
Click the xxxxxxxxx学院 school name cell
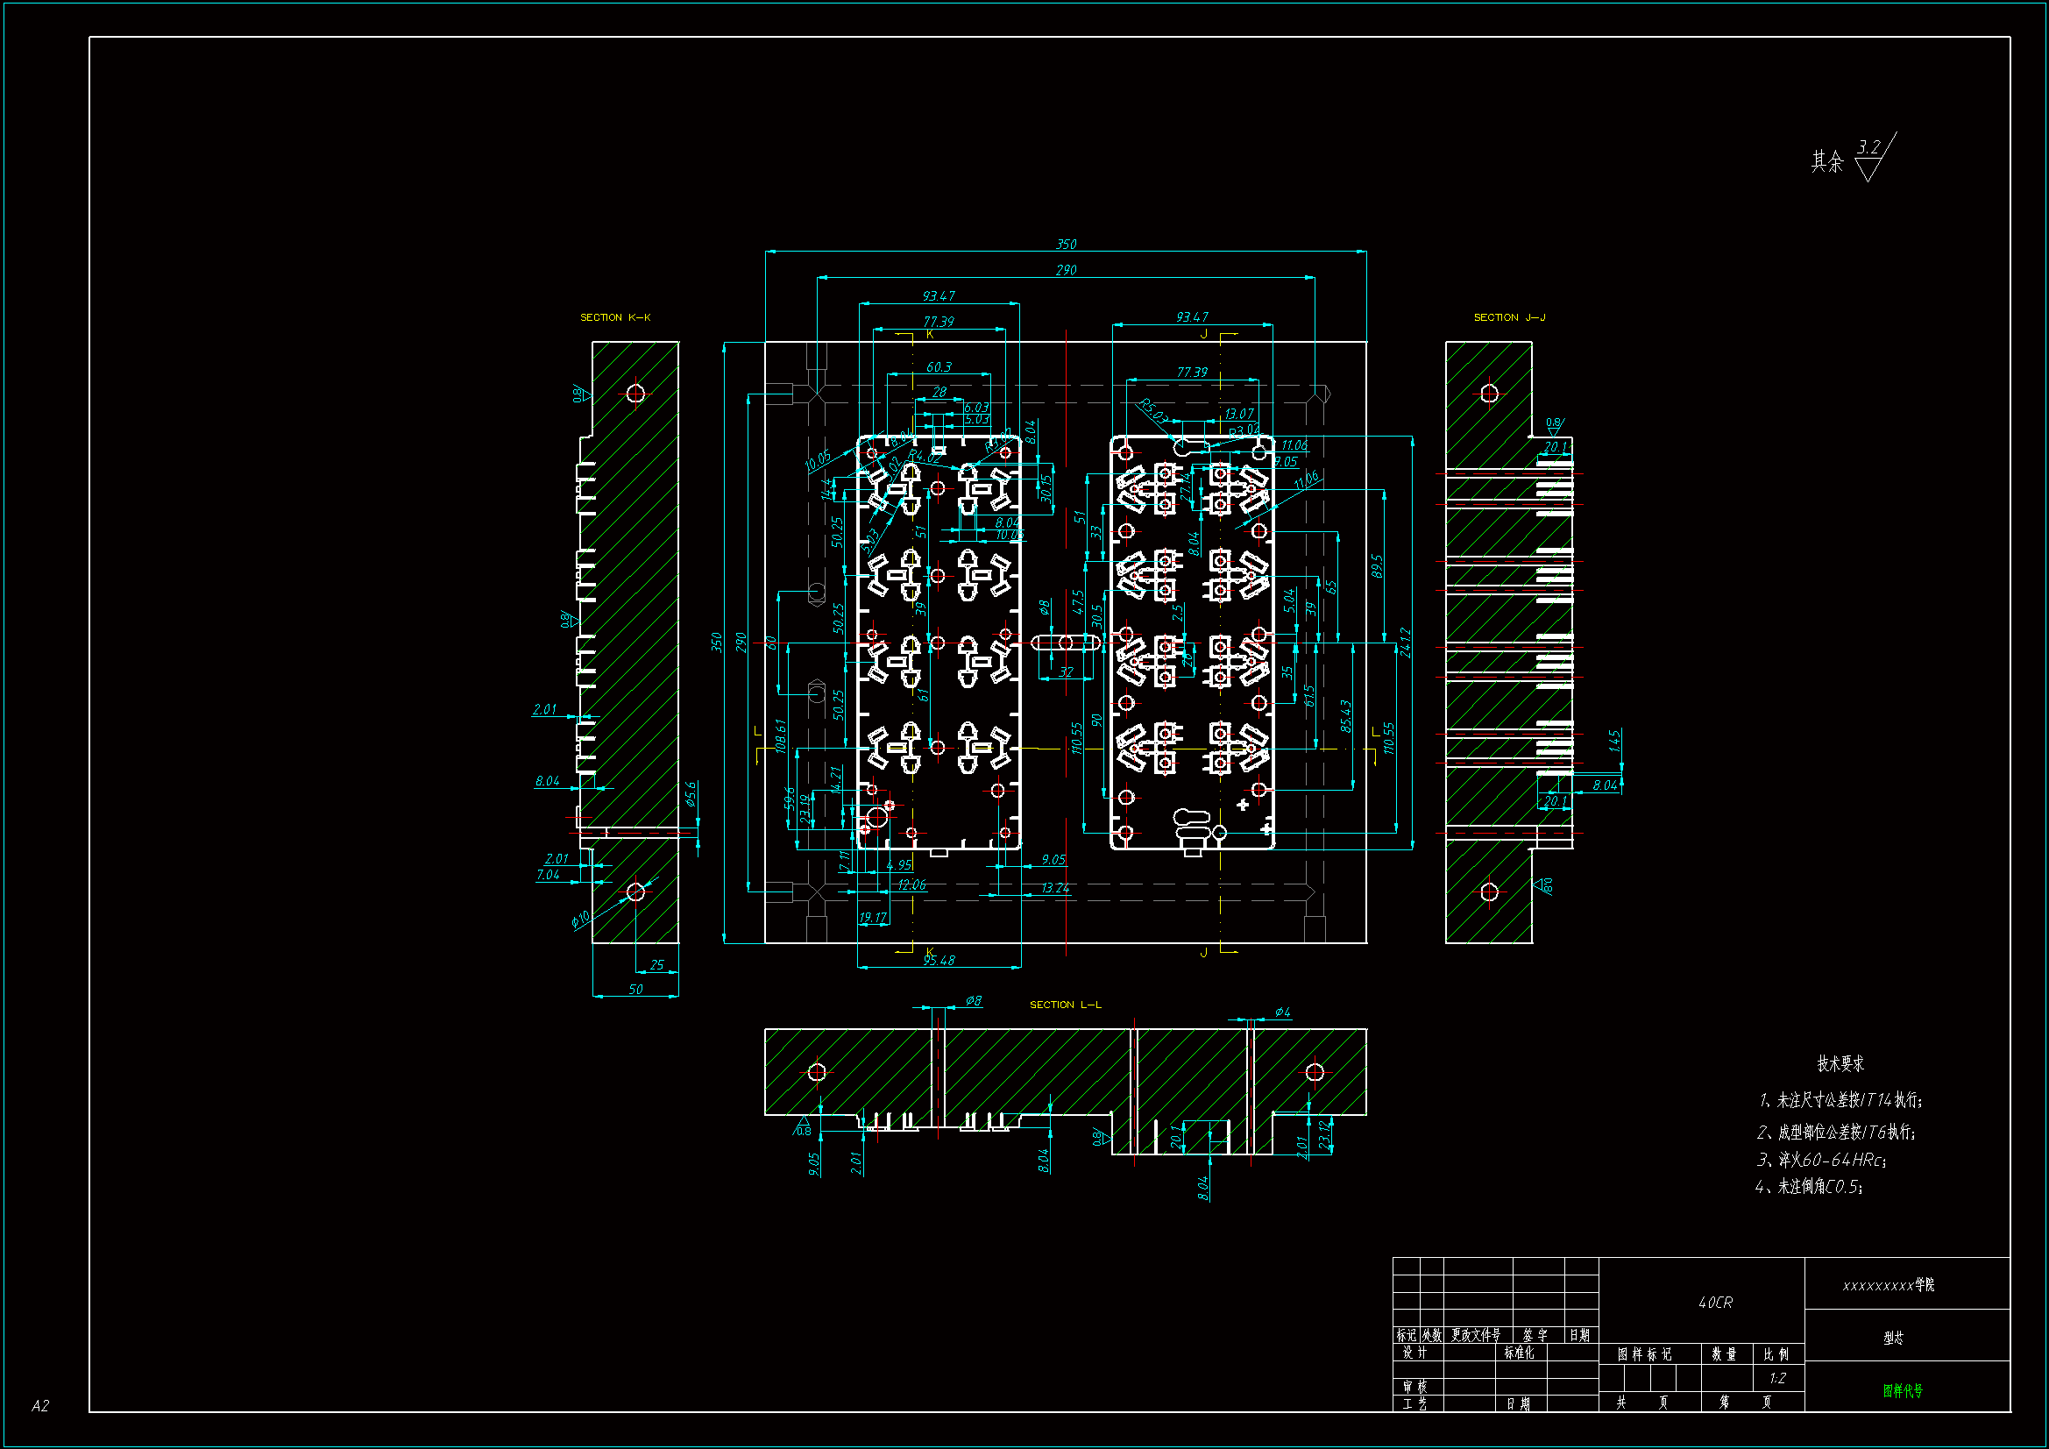(1889, 1286)
